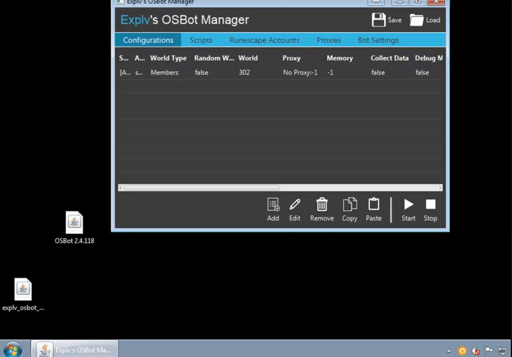Viewport: 512px width, 357px height.
Task: Start the bot configuration
Action: pyautogui.click(x=408, y=209)
